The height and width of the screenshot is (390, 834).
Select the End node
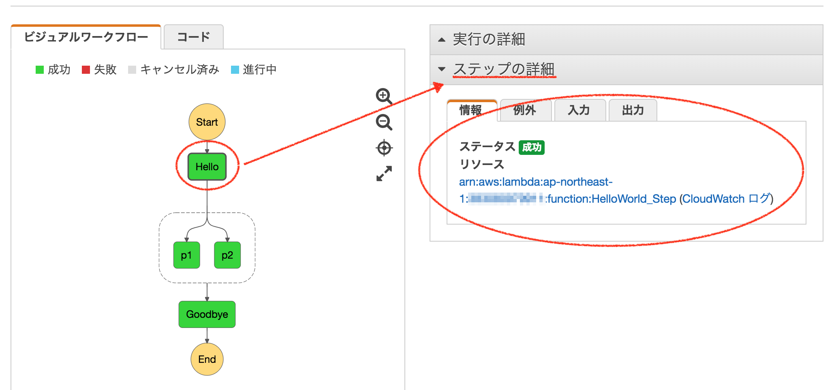207,359
